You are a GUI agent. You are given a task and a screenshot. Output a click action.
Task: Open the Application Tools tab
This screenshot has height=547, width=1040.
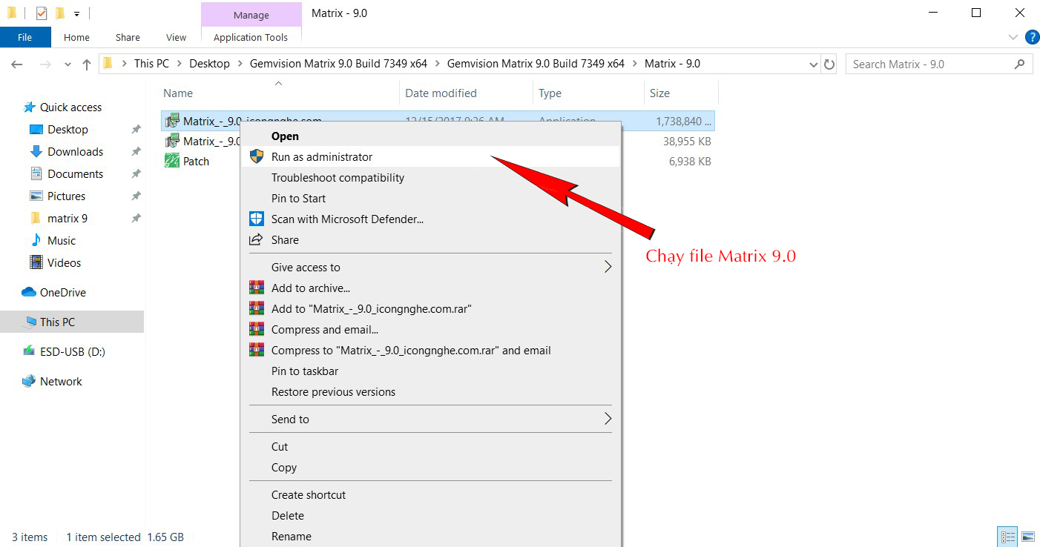tap(251, 37)
